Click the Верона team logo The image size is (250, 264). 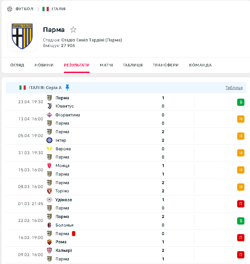49,149
